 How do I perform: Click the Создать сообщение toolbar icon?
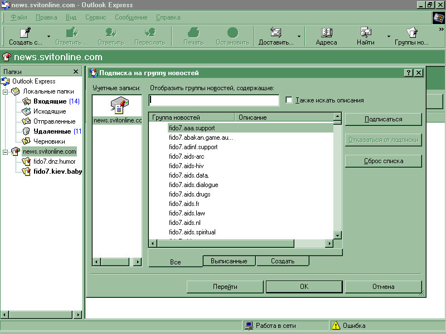[26, 33]
